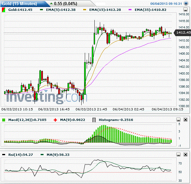Collapse the MACD indicator panel
This screenshot has width=191, height=184.
pos(179,120)
